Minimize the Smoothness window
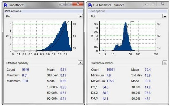The height and width of the screenshot is (106, 170). (62, 4)
